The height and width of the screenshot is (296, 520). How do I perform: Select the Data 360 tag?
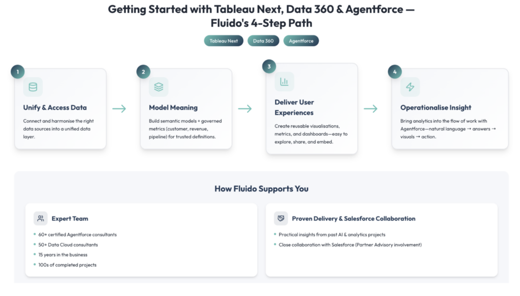[x=264, y=41]
